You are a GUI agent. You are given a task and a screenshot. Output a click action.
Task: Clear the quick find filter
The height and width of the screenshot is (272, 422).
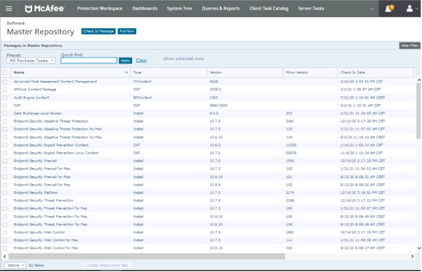tap(141, 60)
